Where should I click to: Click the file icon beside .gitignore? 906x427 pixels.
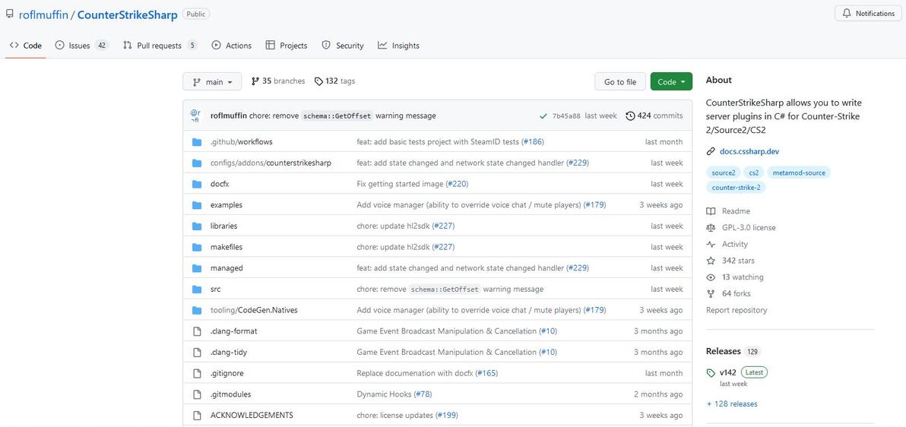click(x=197, y=373)
